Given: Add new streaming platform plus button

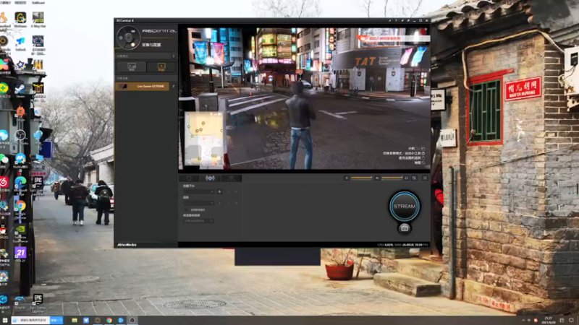Looking at the screenshot, I should click(219, 191).
